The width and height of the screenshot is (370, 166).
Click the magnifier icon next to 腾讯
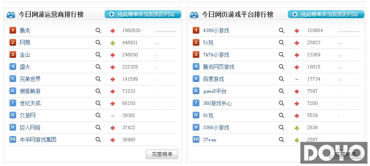(98, 30)
